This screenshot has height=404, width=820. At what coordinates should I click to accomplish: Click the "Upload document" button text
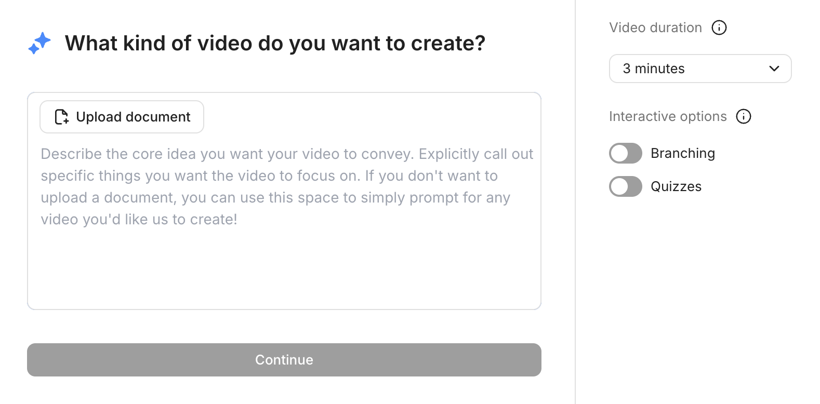coord(133,117)
